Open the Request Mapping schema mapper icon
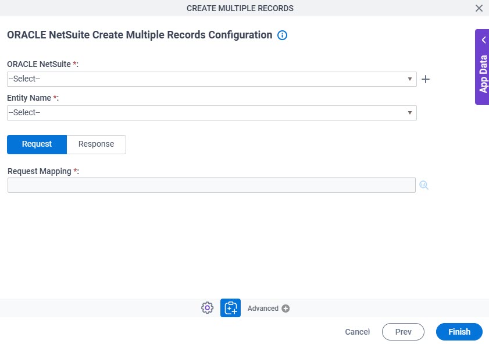This screenshot has width=489, height=344. [x=423, y=185]
